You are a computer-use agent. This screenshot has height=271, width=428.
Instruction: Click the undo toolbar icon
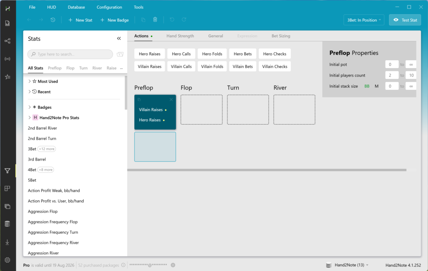[x=172, y=19]
